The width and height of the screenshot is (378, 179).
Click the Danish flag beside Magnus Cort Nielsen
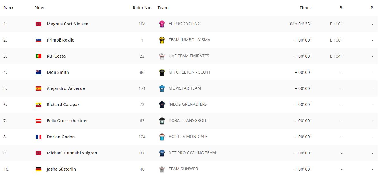click(x=38, y=24)
